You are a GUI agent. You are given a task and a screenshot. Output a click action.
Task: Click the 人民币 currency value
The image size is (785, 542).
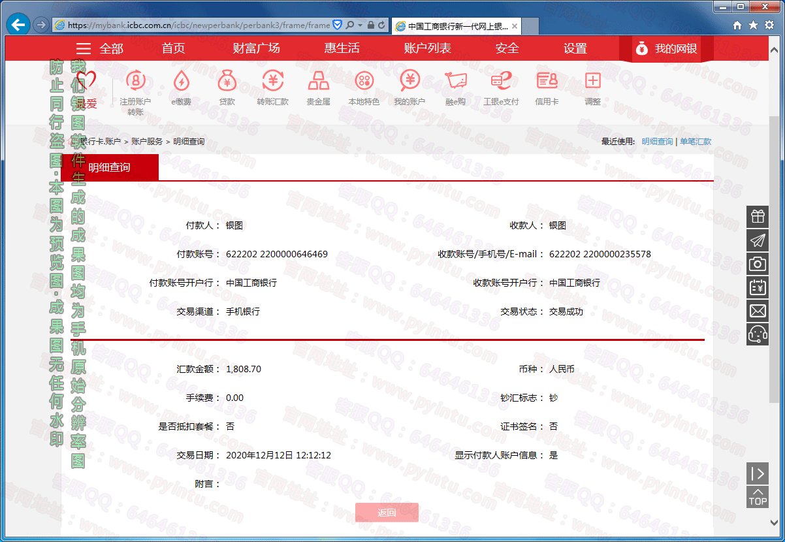coord(562,369)
